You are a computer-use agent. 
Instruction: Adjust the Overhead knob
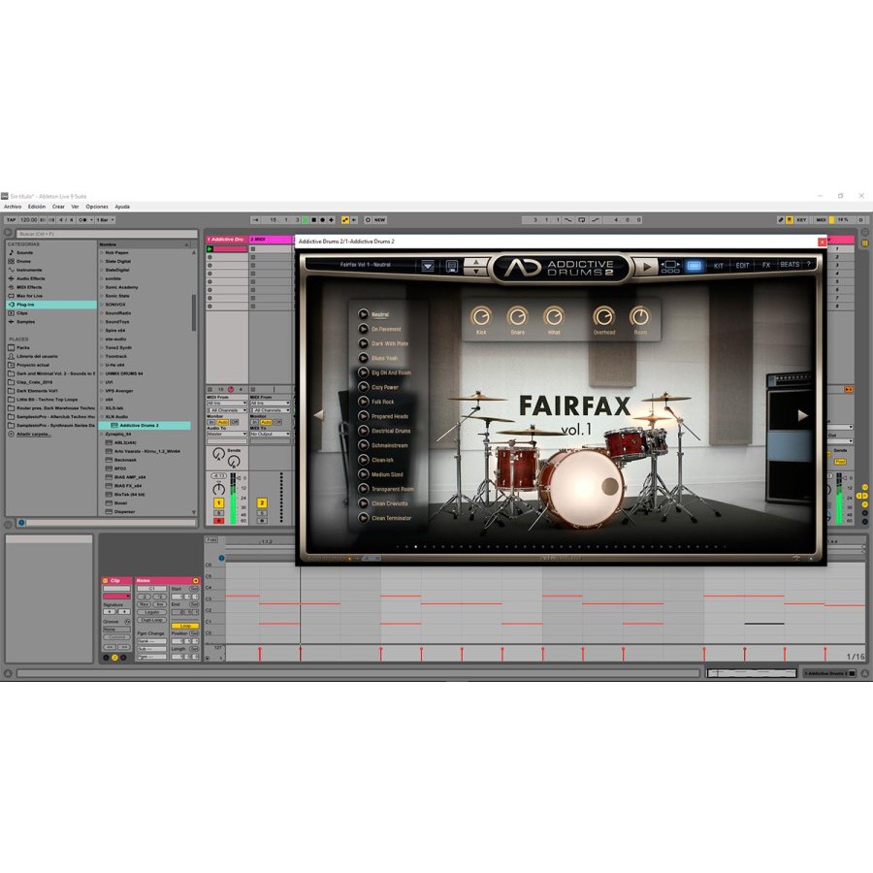click(x=603, y=316)
